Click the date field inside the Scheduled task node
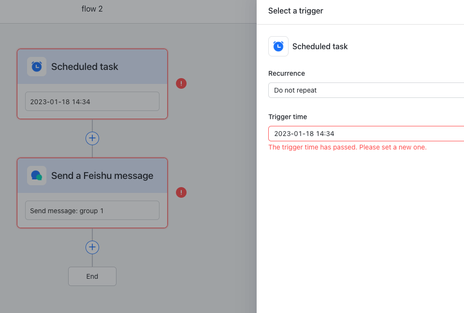The width and height of the screenshot is (464, 313). click(x=92, y=101)
